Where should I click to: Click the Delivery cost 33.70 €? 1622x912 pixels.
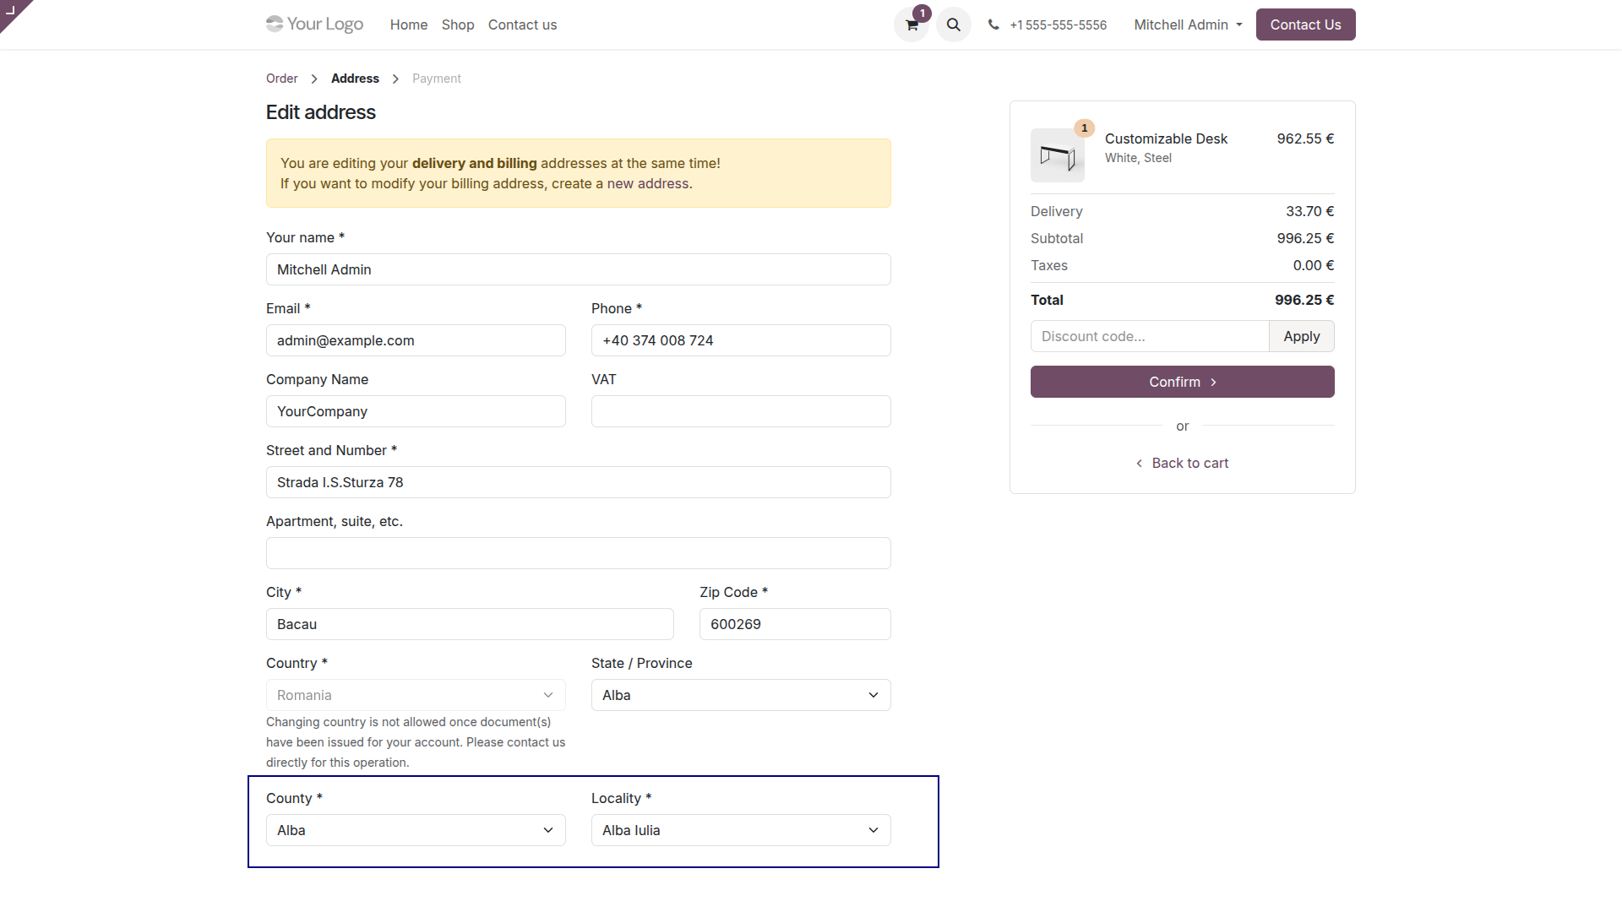click(1309, 211)
